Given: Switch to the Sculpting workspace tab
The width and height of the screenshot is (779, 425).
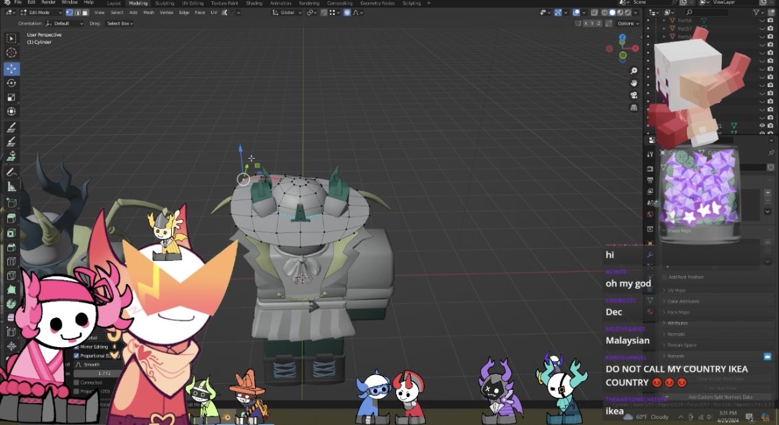Looking at the screenshot, I should [x=165, y=3].
